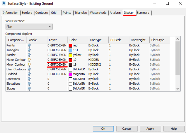This screenshot has width=186, height=133.
Task: Click the Visible column header
Action: click(37, 40)
